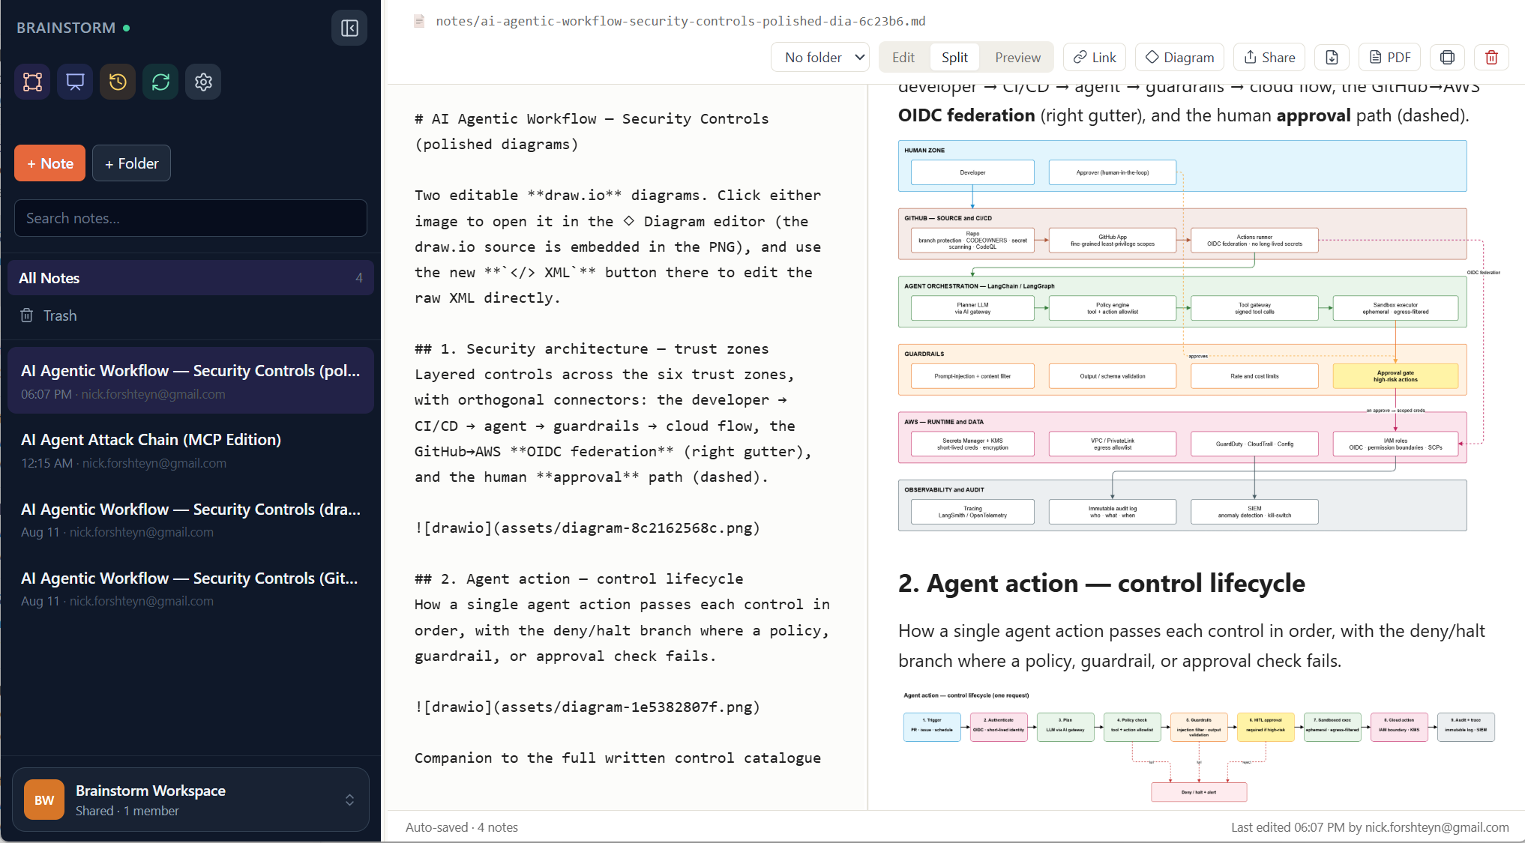This screenshot has height=843, width=1525.
Task: Open the presentation board icon
Action: click(x=75, y=82)
